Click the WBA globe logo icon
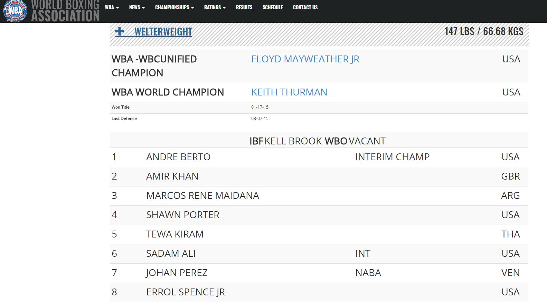 15,11
